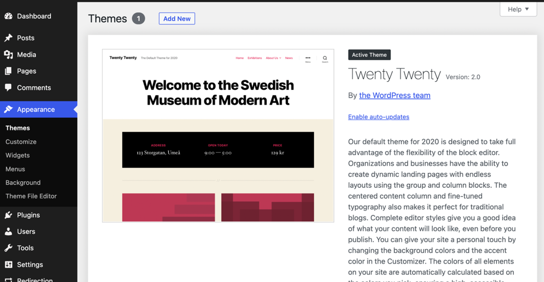The width and height of the screenshot is (544, 282).
Task: Click the Media icon in sidebar
Action: click(x=8, y=54)
